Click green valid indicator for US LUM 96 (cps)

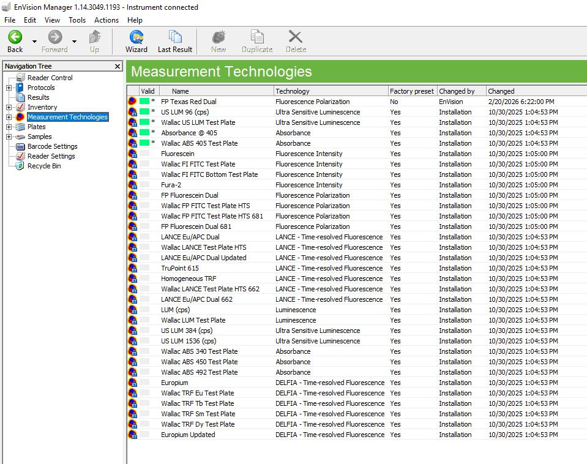[144, 112]
